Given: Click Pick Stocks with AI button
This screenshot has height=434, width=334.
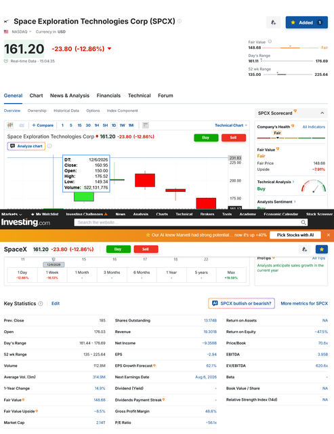Looking at the screenshot, I should tap(295, 235).
